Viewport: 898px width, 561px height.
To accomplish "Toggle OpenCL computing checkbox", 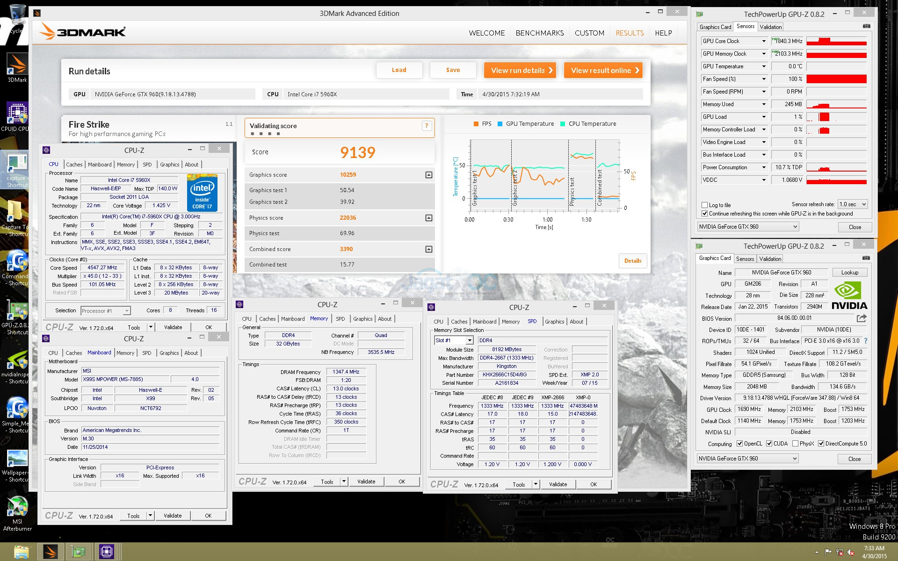I will tap(739, 444).
